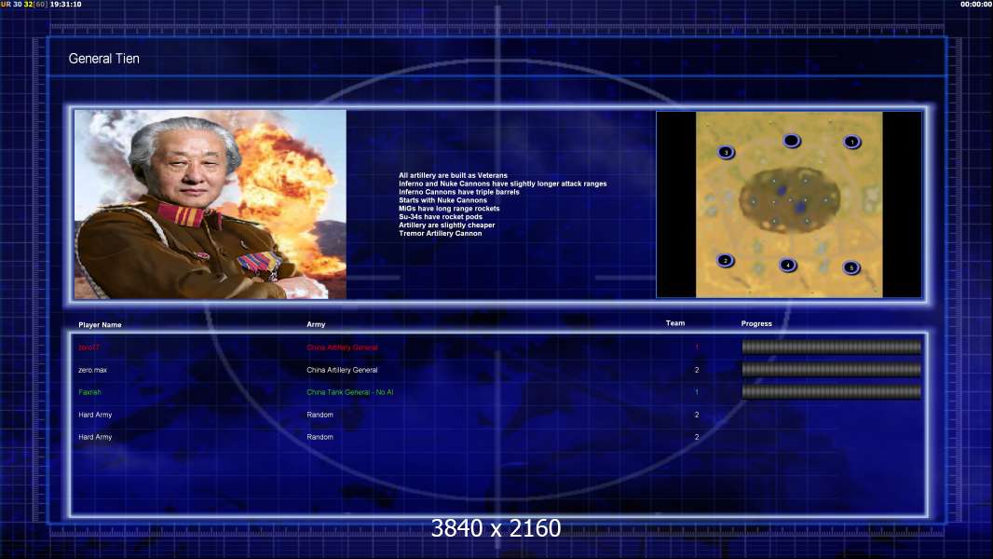Click the "Player Name" column header
The image size is (993, 559).
(100, 325)
